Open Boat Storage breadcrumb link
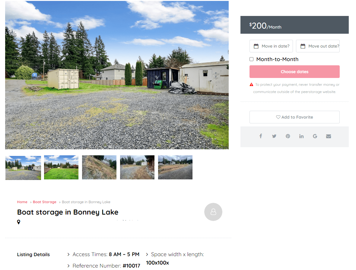Screen dimensions: 356x270 pyautogui.click(x=45, y=202)
